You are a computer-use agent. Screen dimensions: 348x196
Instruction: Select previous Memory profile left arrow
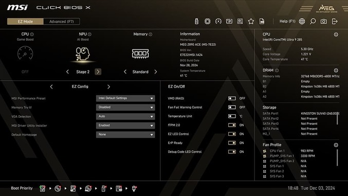coord(125,72)
